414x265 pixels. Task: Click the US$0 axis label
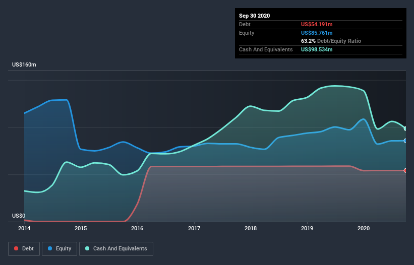(x=19, y=216)
